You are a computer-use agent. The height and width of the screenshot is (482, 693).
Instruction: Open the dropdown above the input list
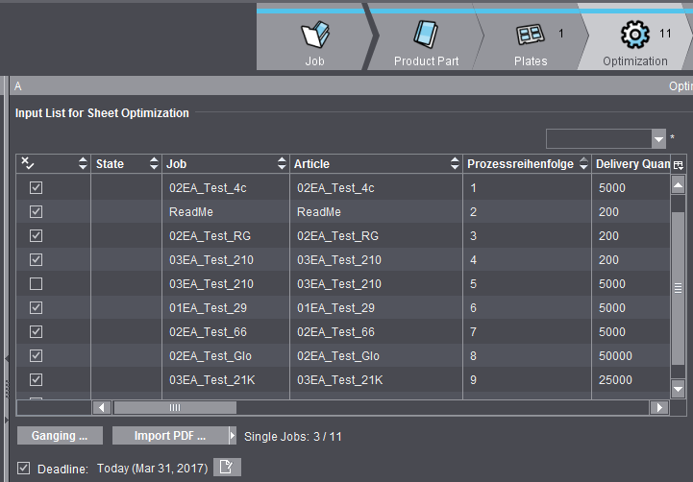[658, 139]
